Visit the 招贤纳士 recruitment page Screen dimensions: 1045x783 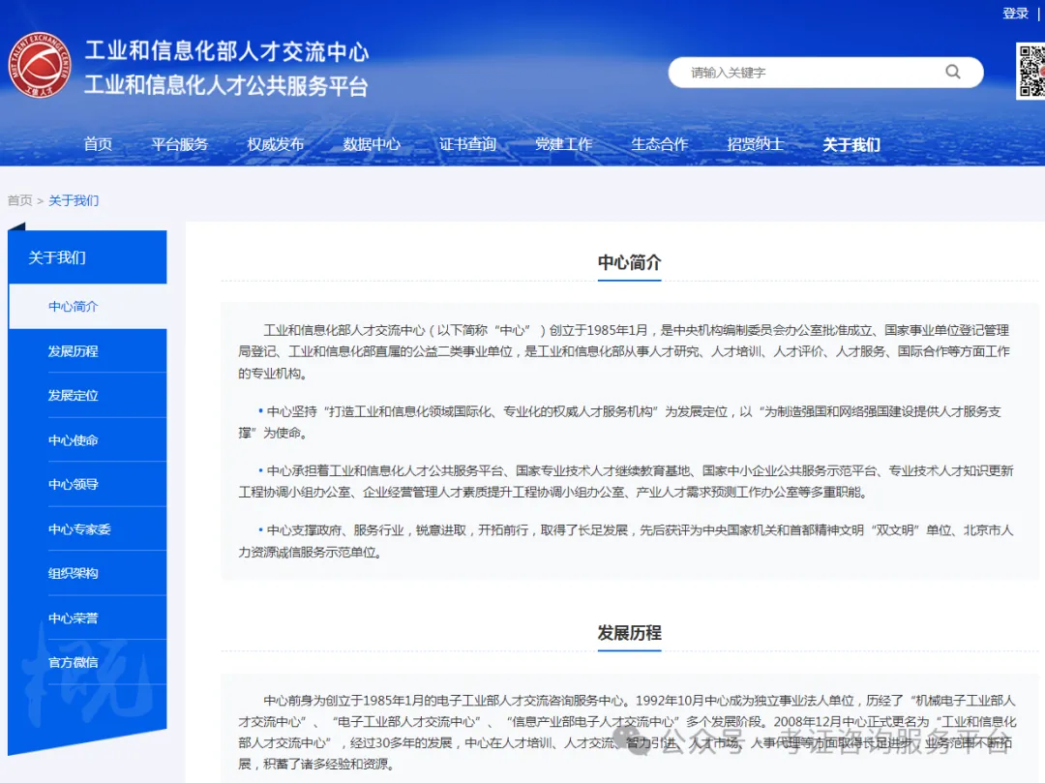click(755, 144)
